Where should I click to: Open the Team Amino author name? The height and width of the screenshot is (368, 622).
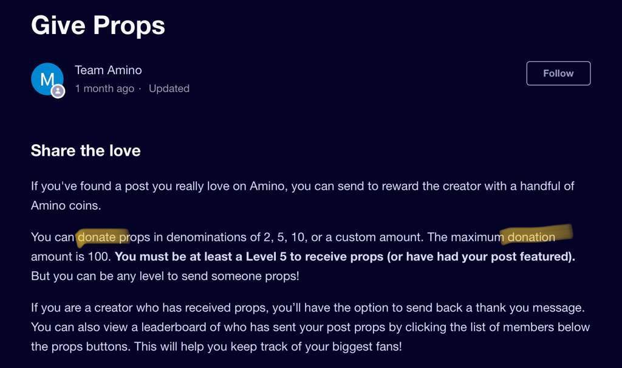[108, 71]
